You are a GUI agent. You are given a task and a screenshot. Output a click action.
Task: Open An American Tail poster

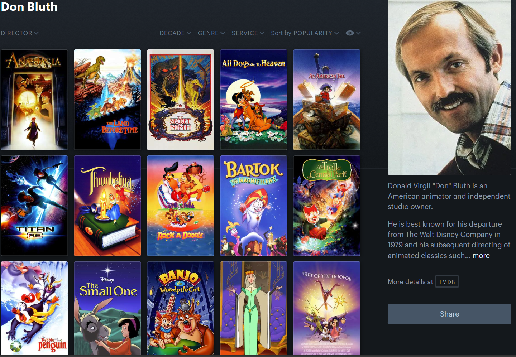327,100
